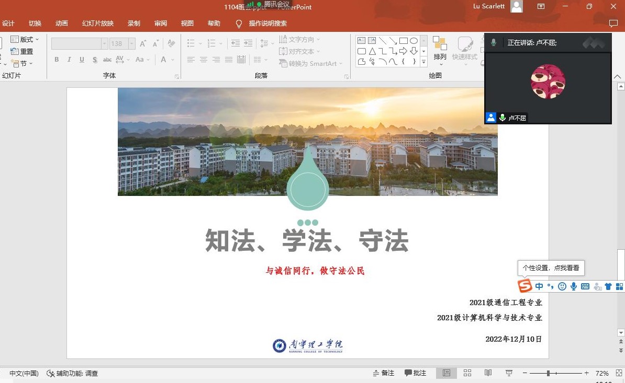Click the Sogou voice input microphone icon

coord(574,286)
